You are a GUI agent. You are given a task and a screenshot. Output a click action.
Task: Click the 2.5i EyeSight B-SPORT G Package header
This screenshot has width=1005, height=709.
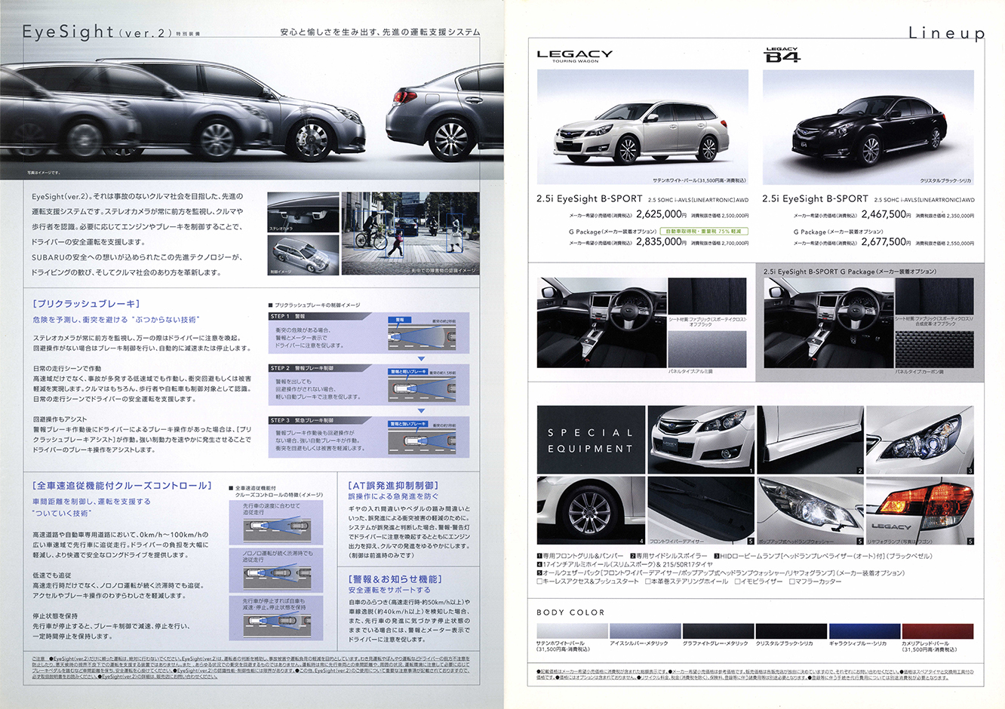850,272
